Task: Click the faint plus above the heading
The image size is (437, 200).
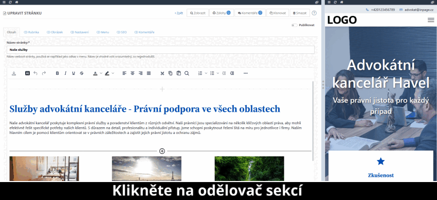Action: (162, 89)
